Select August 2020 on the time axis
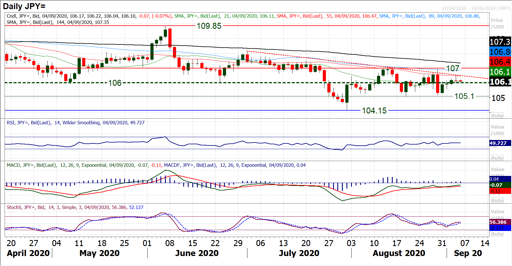This screenshot has height=266, width=512. pos(399,253)
